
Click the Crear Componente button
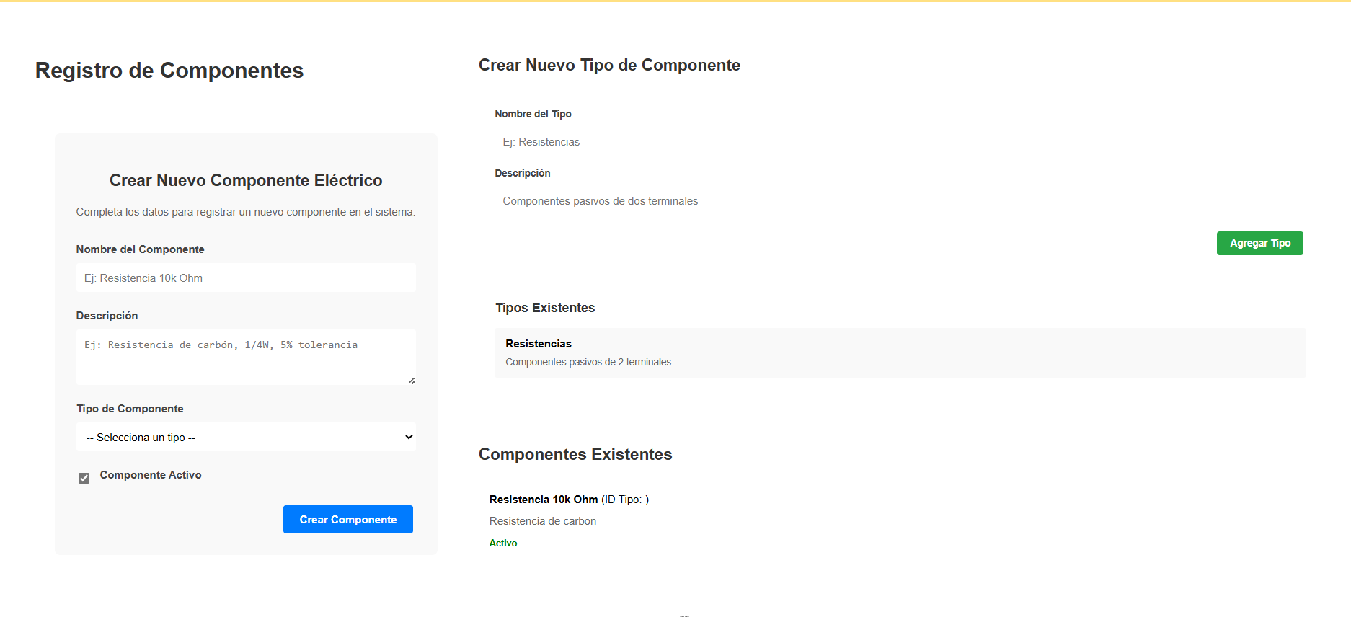coord(348,519)
